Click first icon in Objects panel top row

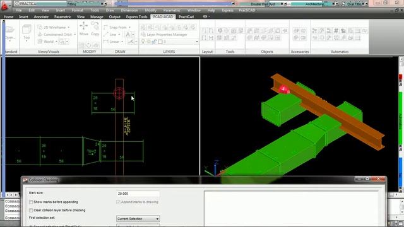(249, 31)
